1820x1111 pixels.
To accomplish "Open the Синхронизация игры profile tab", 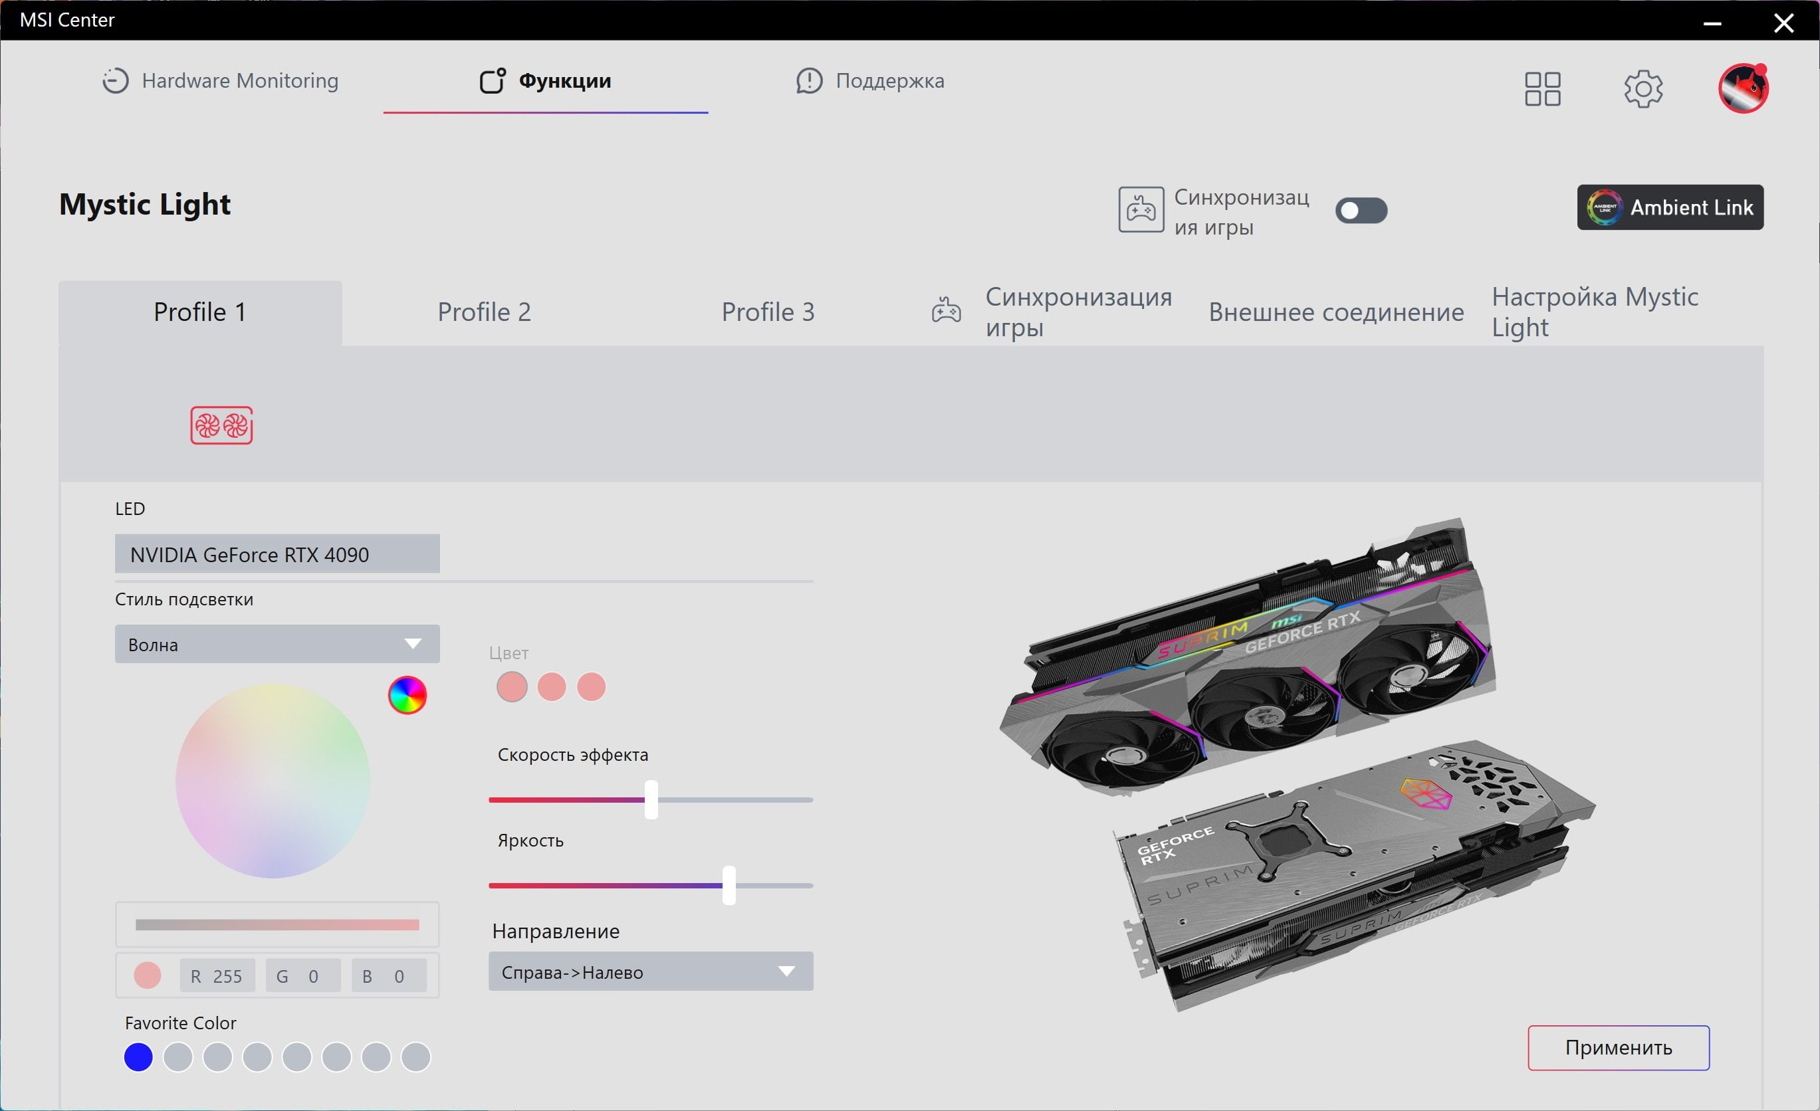I will (x=1052, y=312).
